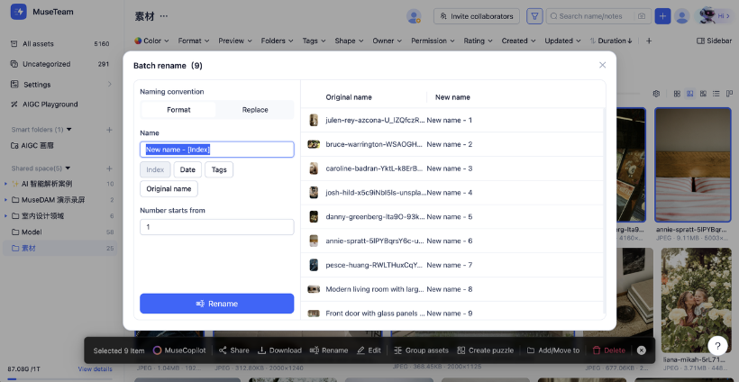Select the Format naming tab
The width and height of the screenshot is (739, 382).
tap(178, 110)
